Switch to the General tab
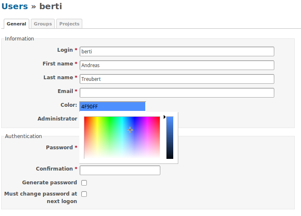Image resolution: width=301 pixels, height=216 pixels. click(x=16, y=24)
